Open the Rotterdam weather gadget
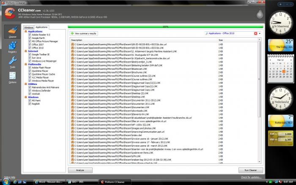 [280, 121]
